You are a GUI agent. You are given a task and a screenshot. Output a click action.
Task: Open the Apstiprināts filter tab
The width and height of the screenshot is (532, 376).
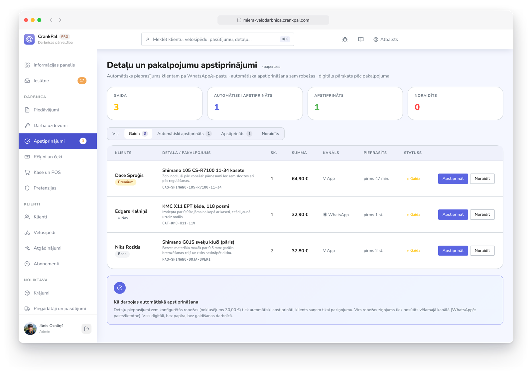236,134
